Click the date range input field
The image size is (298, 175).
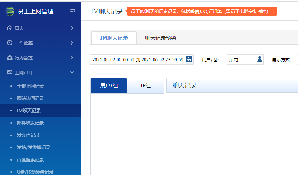click(137, 59)
